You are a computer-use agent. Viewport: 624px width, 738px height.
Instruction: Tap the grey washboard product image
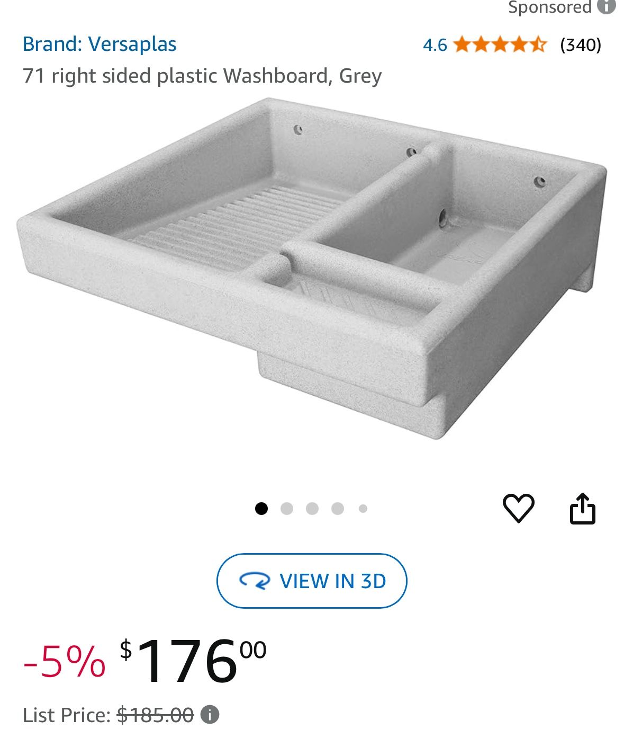[312, 270]
